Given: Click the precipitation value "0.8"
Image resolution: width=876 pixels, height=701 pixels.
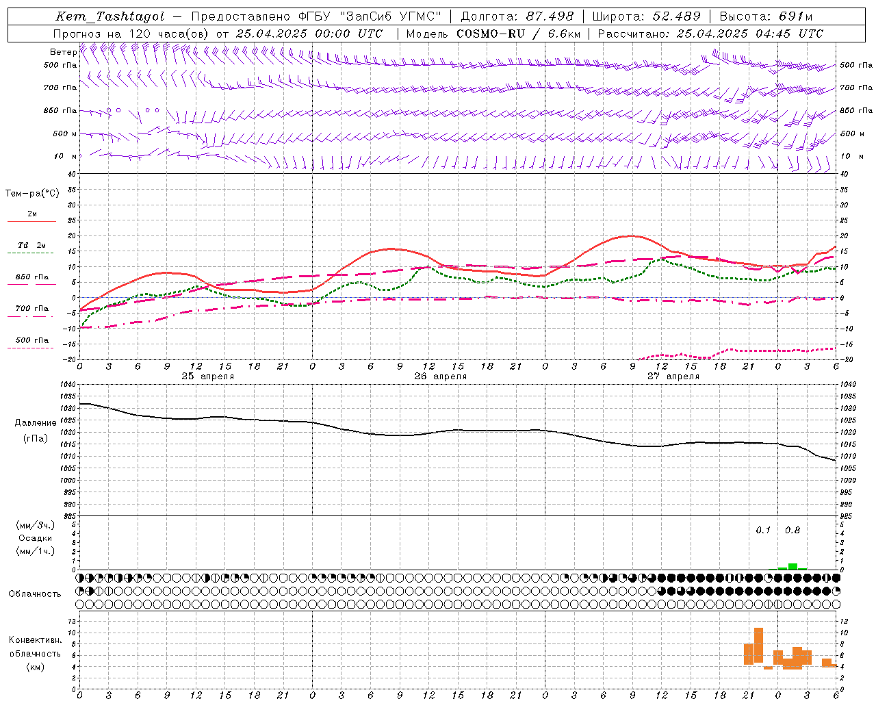Looking at the screenshot, I should point(793,530).
